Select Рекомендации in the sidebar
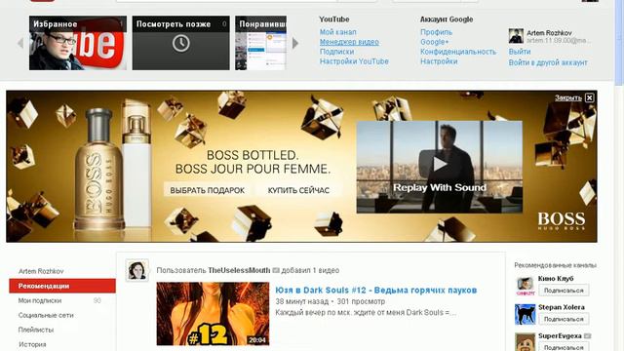Image resolution: width=624 pixels, height=351 pixels. tap(62, 286)
